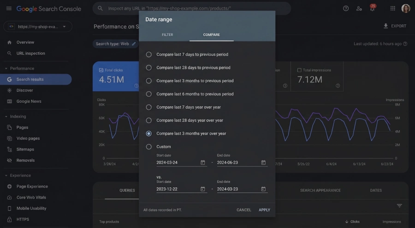Open the Search Appearance tab
Screen dimensions: 415x228
point(320,190)
